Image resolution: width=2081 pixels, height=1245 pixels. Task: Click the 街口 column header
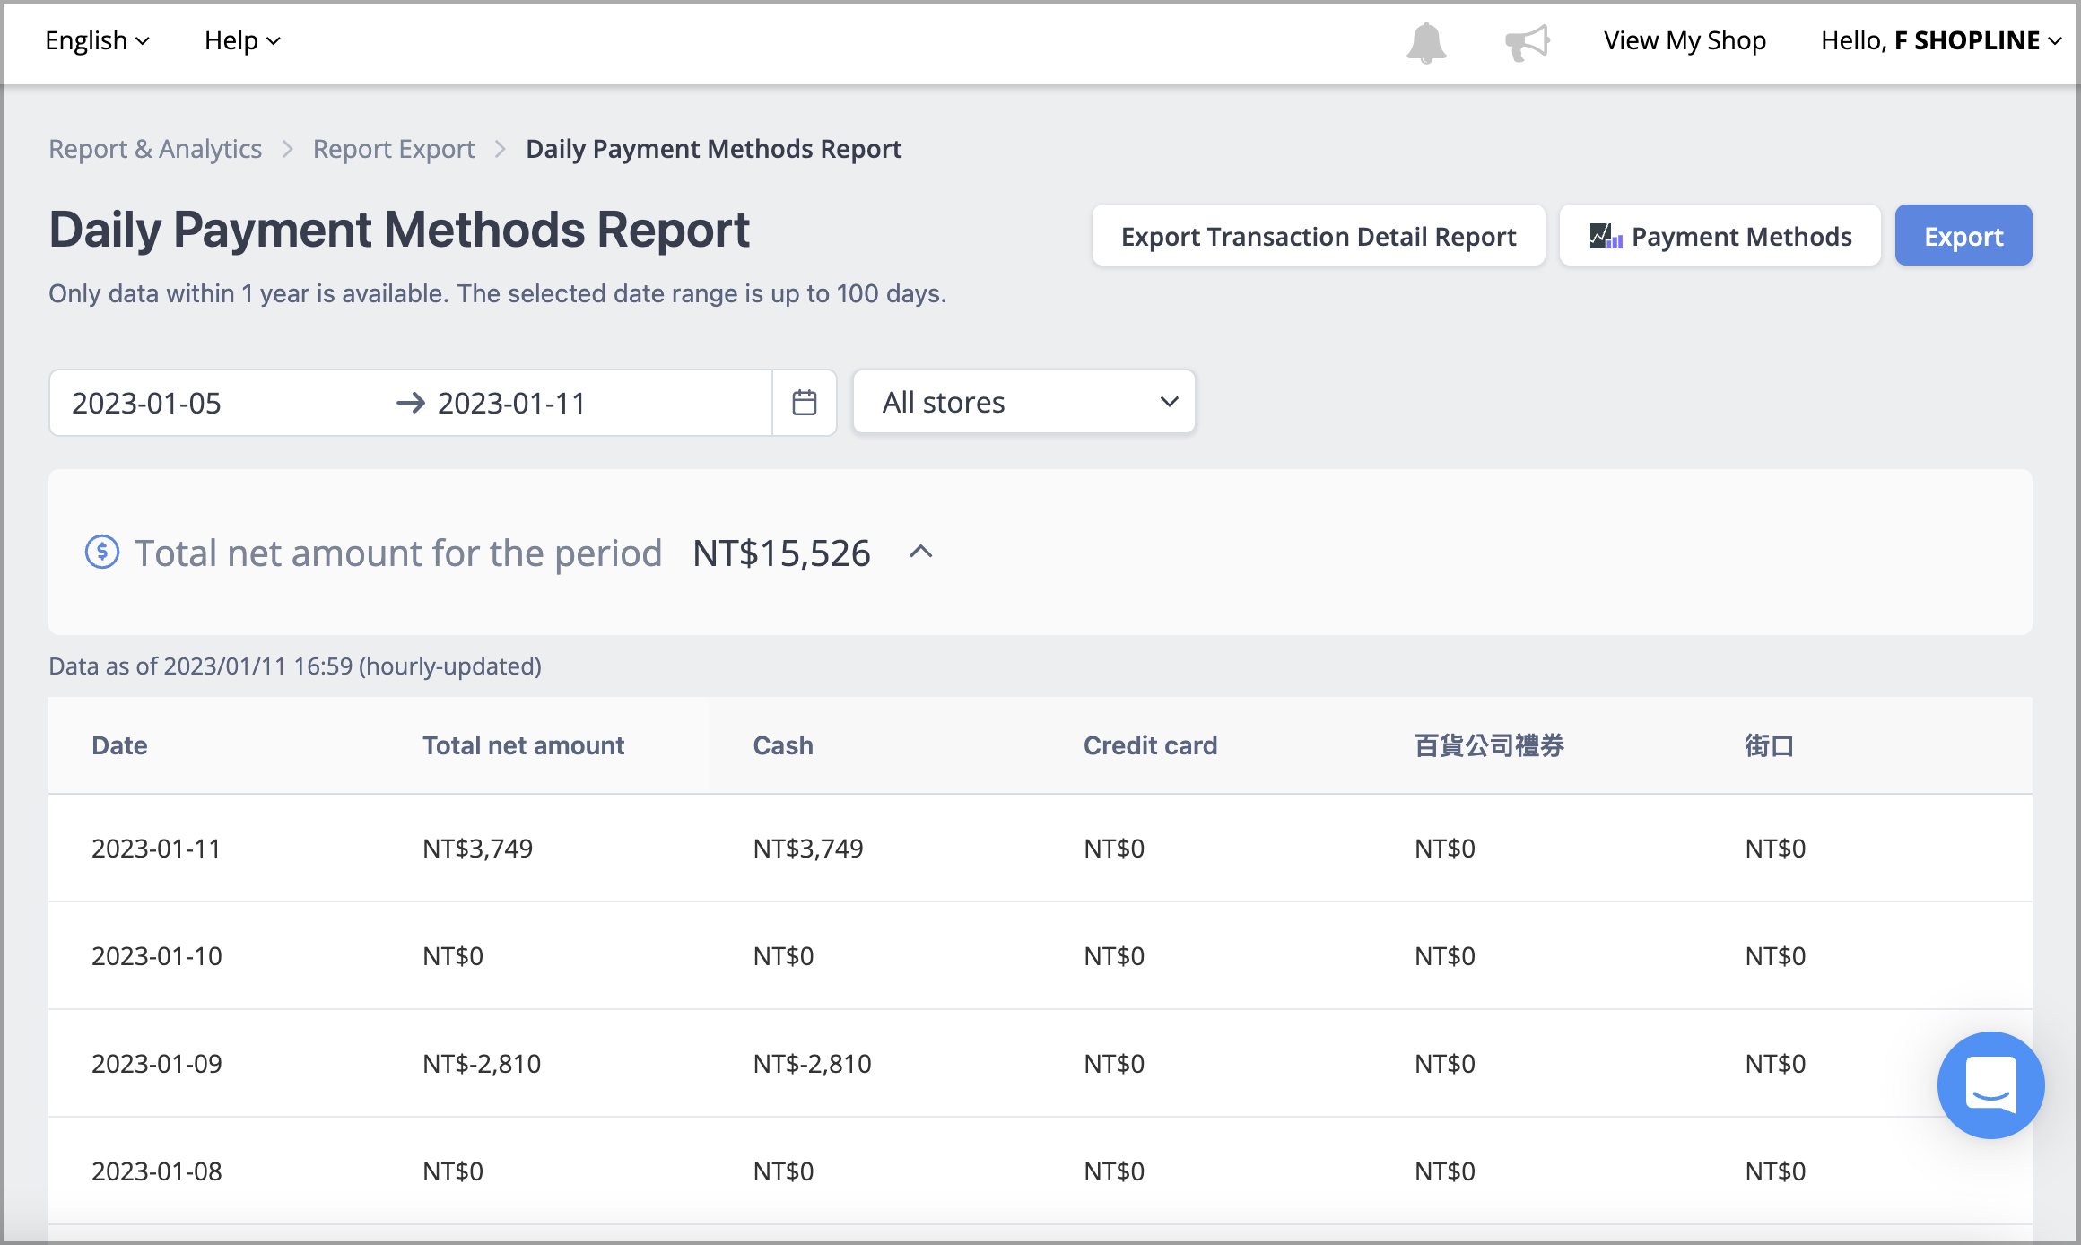coord(1769,745)
